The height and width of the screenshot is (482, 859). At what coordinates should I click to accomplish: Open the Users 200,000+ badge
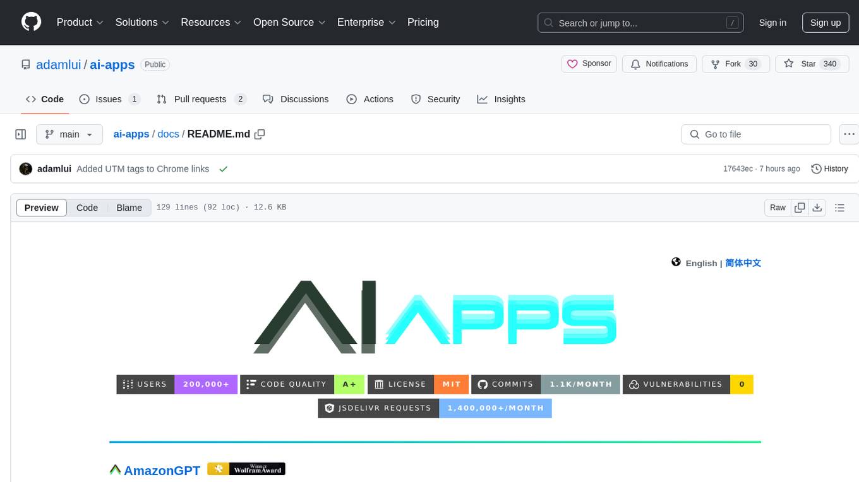point(177,384)
